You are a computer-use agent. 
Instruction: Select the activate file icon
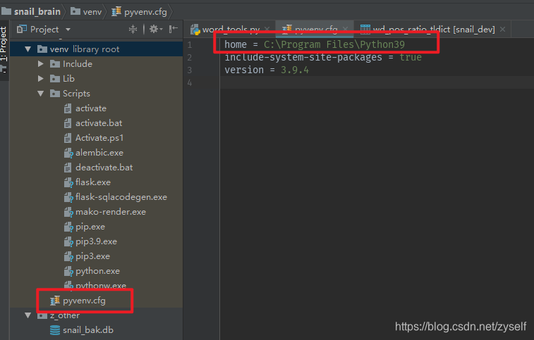click(68, 108)
